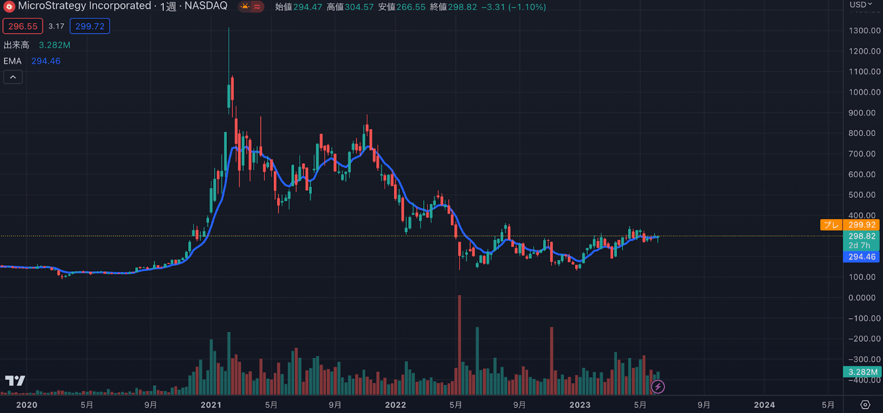This screenshot has width=883, height=413.
Task: Click the orange プレ pre-market label
Action: 831,225
